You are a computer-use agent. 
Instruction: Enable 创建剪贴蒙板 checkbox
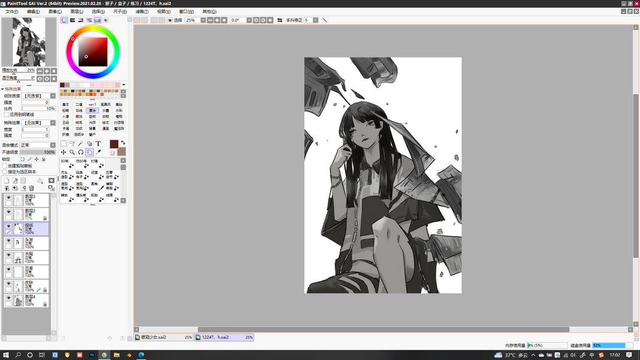point(5,166)
